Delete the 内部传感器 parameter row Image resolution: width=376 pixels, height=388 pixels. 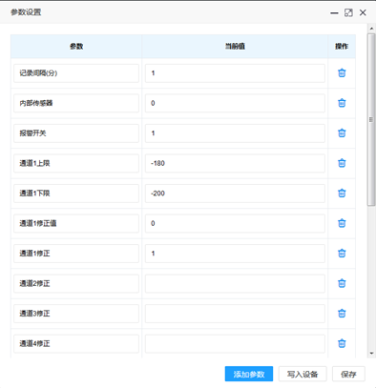click(x=342, y=103)
